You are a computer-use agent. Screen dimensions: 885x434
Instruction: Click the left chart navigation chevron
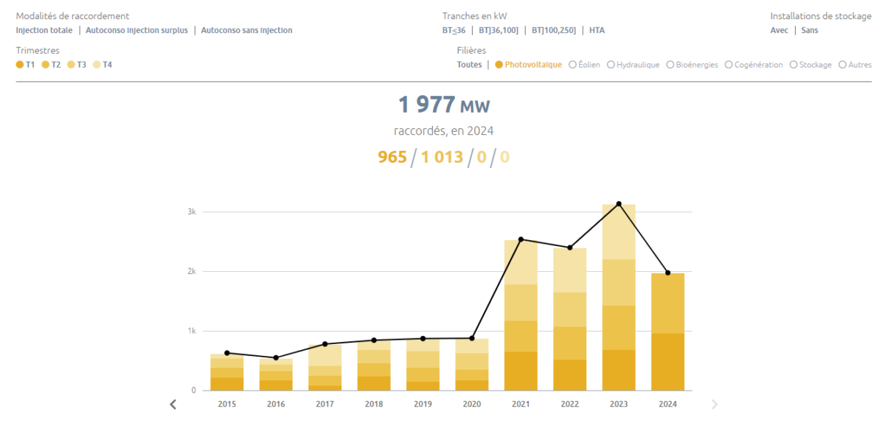point(173,404)
